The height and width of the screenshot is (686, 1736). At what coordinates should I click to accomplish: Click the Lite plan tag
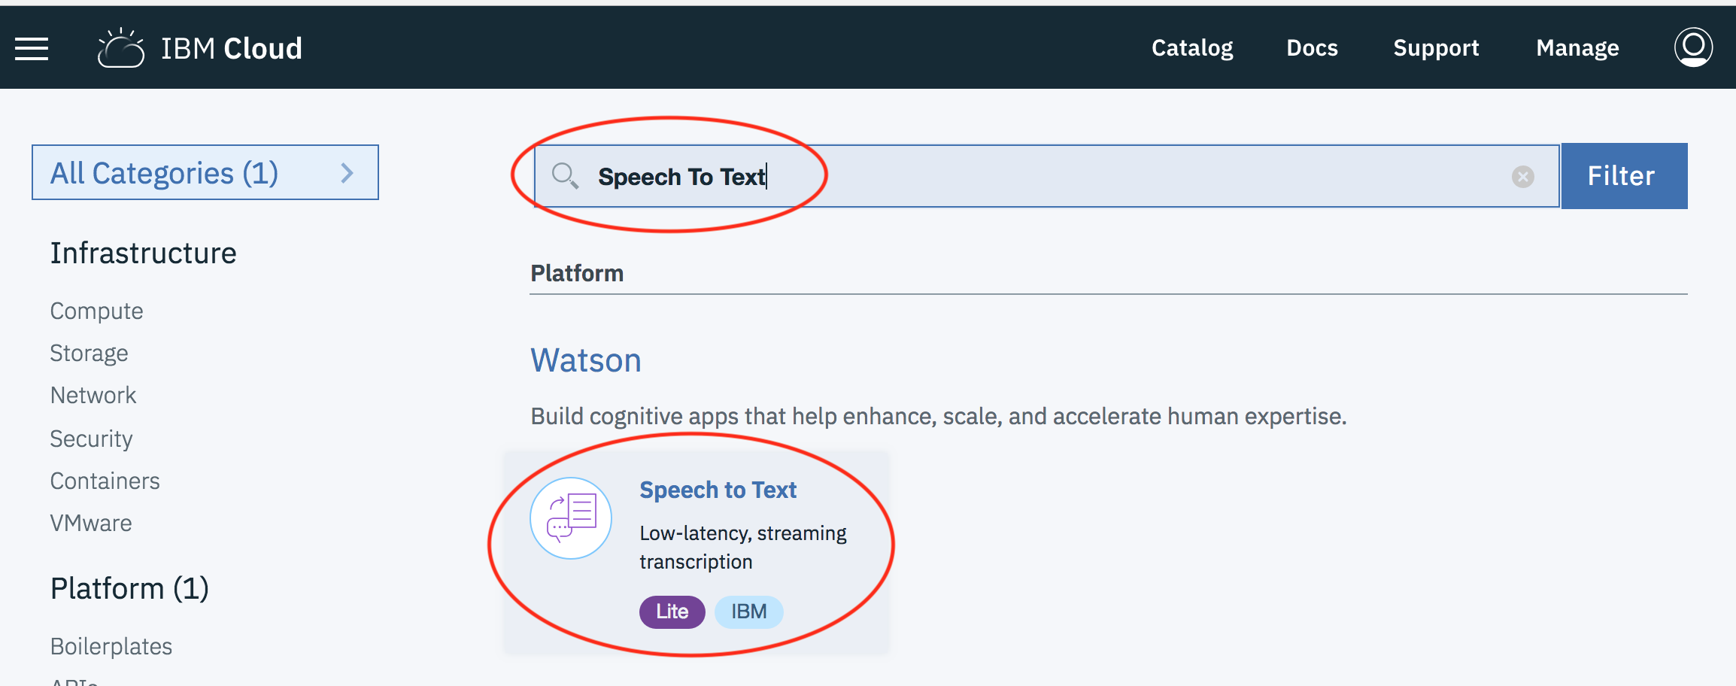[x=672, y=612]
